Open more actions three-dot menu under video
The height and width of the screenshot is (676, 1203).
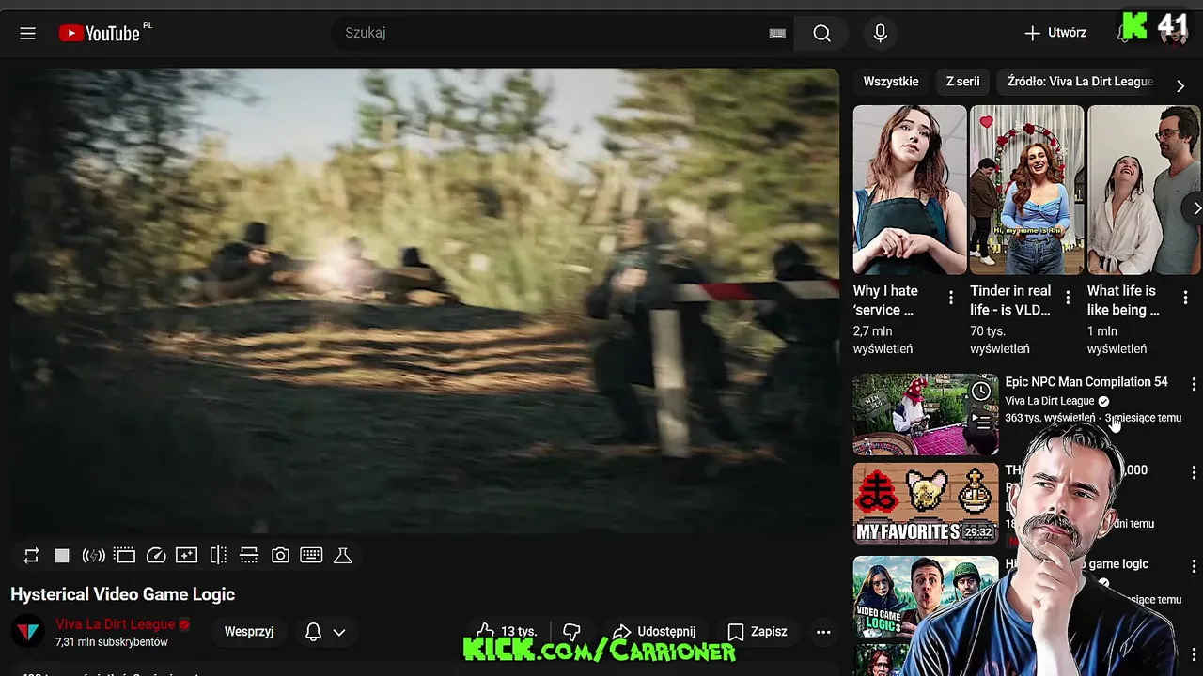click(823, 632)
